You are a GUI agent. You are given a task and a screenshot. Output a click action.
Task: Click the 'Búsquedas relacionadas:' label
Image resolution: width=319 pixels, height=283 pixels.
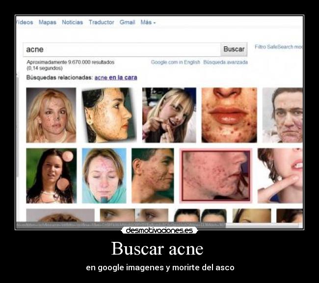coord(59,77)
